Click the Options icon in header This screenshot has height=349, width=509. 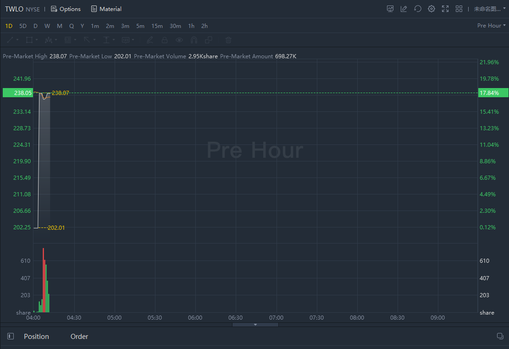54,9
